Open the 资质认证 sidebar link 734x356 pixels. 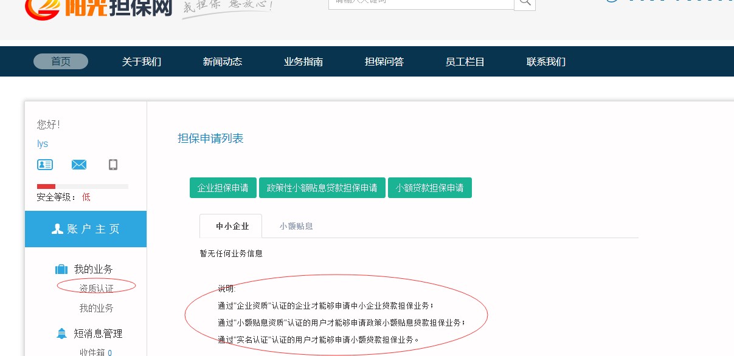point(96,288)
